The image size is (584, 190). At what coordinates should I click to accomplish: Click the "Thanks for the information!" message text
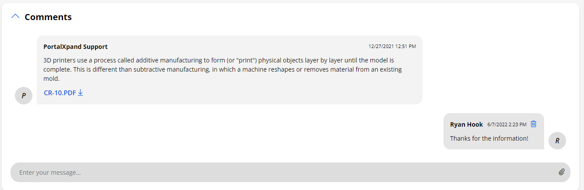coord(489,138)
